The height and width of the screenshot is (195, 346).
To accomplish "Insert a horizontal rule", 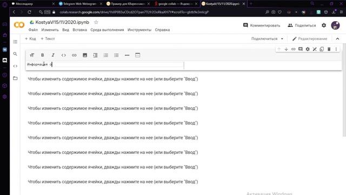I will point(127,55).
